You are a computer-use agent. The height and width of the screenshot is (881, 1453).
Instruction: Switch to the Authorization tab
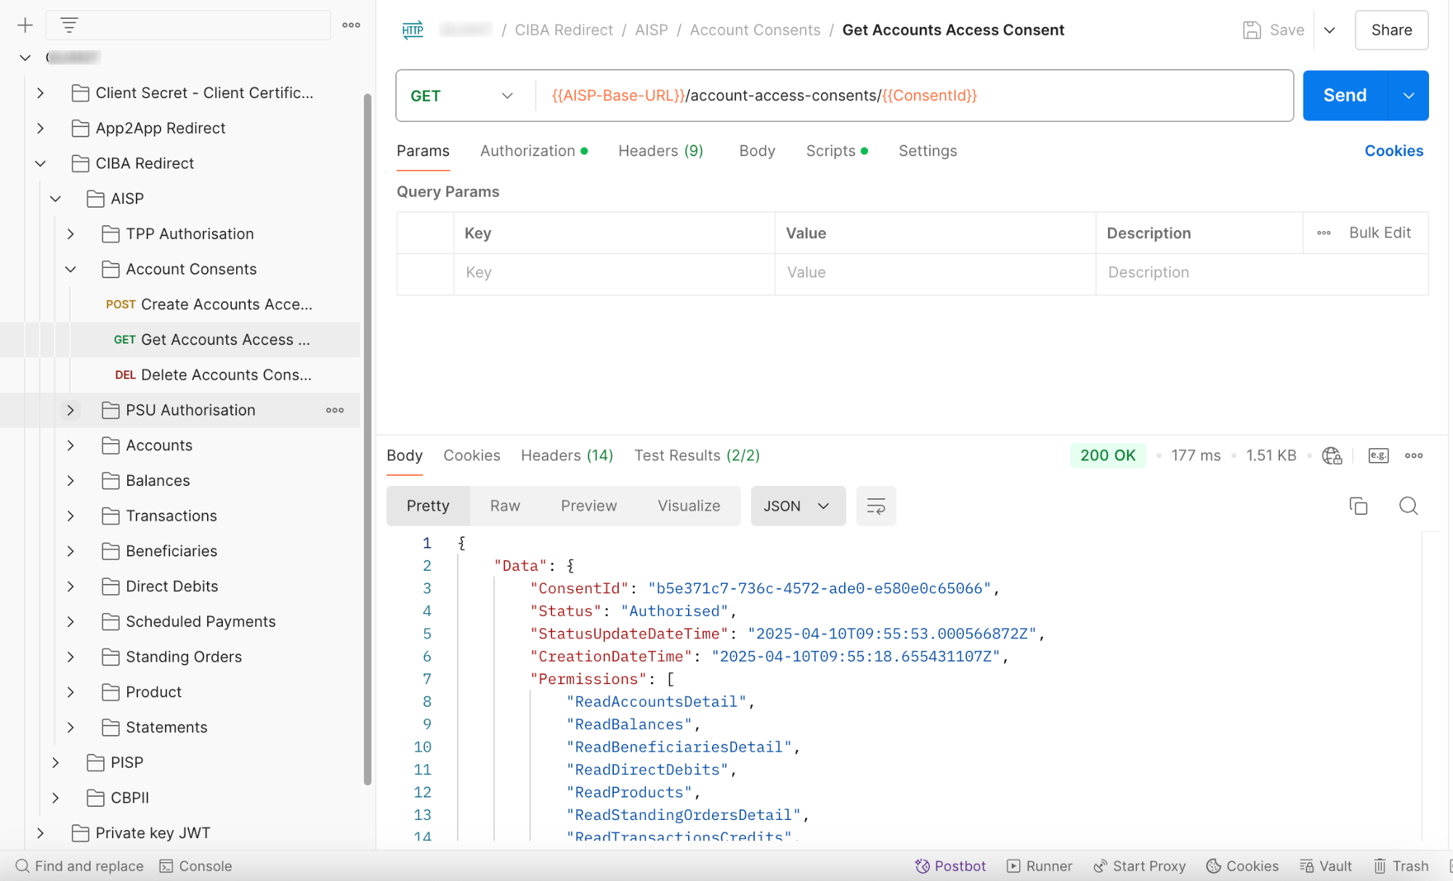tap(528, 151)
